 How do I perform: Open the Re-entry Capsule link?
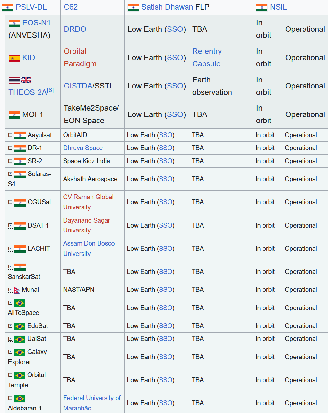(207, 58)
